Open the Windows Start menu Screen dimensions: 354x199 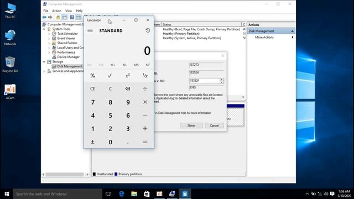[x=7, y=194]
